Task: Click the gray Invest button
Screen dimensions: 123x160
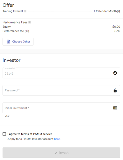Action: point(61,153)
